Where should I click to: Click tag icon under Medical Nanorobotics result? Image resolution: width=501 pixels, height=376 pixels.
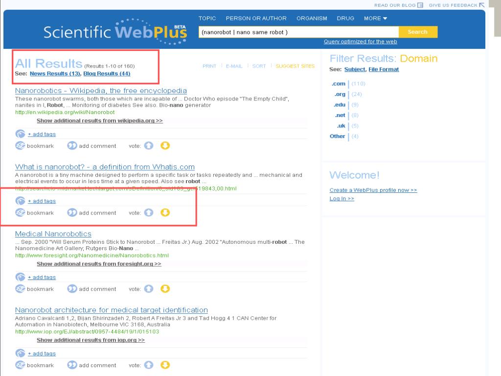click(x=20, y=277)
